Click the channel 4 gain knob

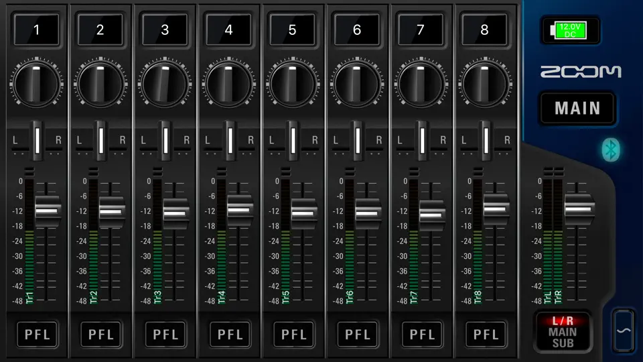[x=228, y=84]
